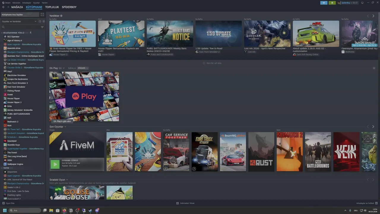This screenshot has height=214, width=380.
Task: Open Yenilikler settings gear icon
Action: [61, 16]
